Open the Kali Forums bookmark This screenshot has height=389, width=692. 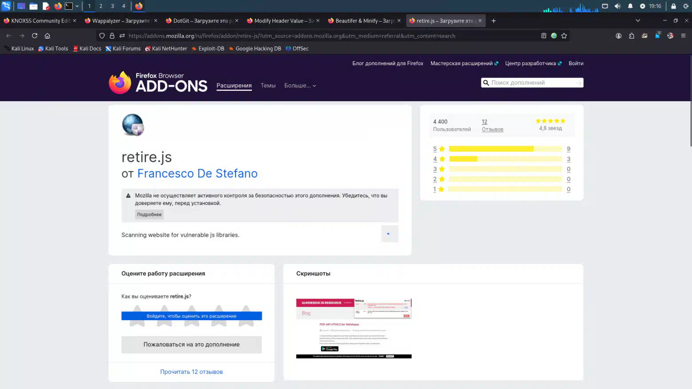point(123,49)
